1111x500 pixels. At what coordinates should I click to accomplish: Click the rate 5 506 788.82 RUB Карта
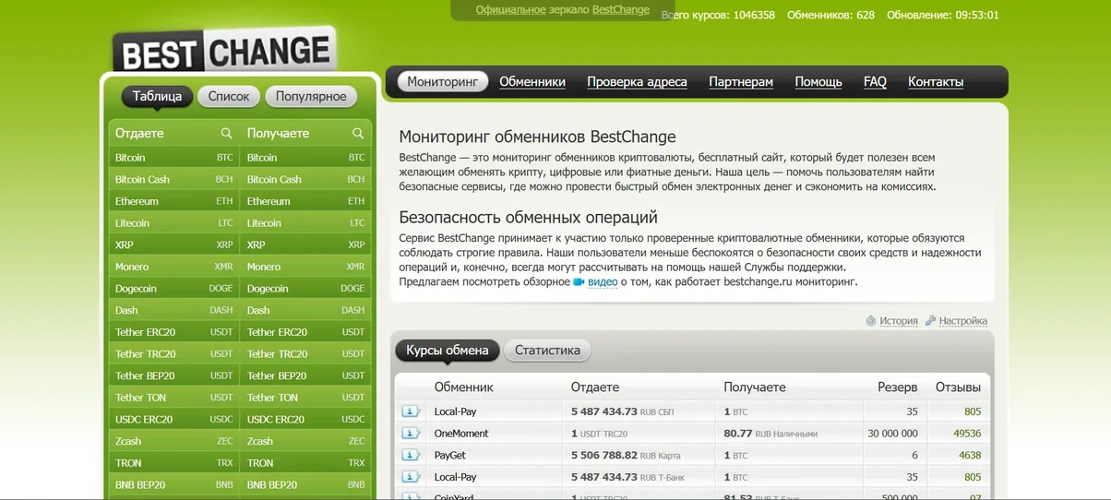pos(626,455)
